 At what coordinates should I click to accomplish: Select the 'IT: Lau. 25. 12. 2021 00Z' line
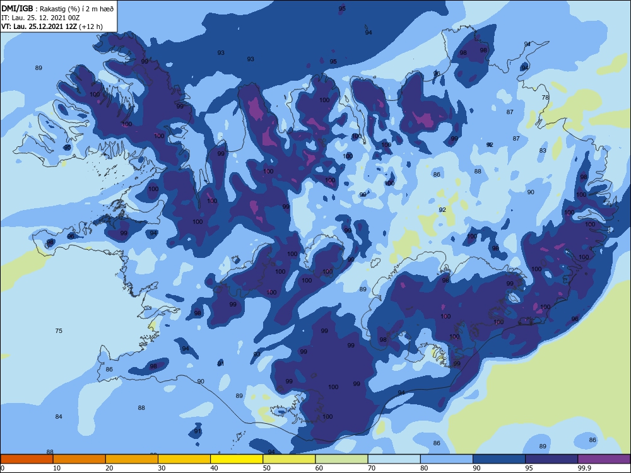(40, 18)
